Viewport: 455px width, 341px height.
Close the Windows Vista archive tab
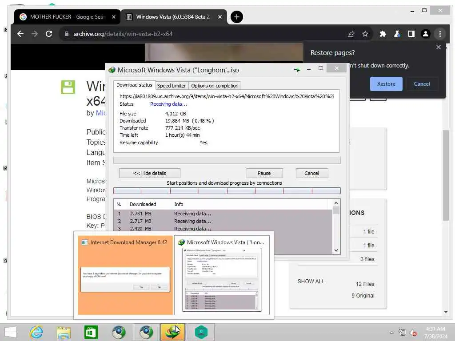220,17
